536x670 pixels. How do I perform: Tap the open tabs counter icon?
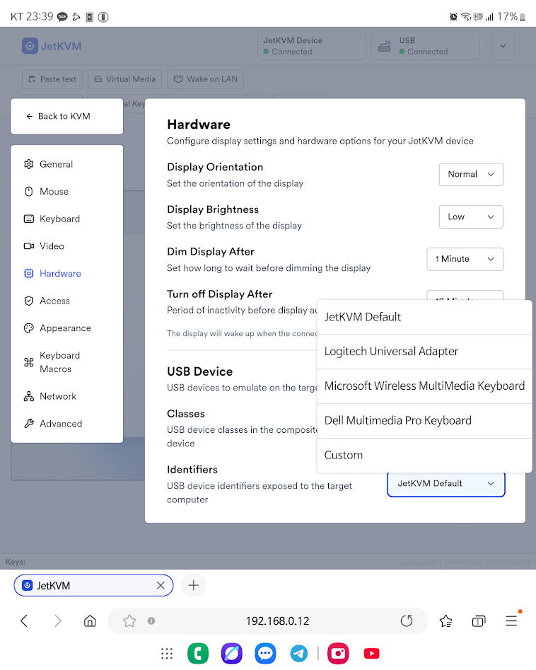478,621
